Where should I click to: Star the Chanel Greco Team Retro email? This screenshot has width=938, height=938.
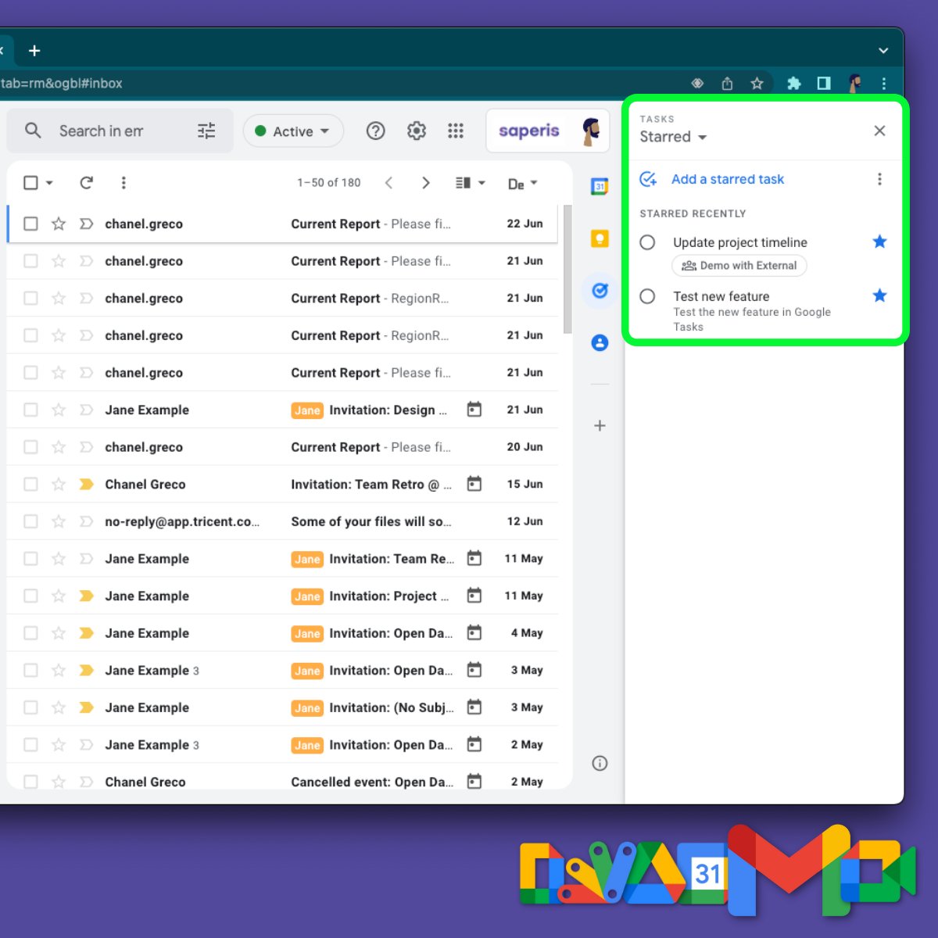59,484
